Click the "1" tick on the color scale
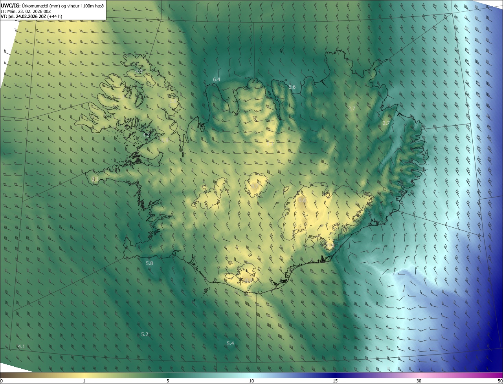Screen dimensions: 503x384 [84, 381]
